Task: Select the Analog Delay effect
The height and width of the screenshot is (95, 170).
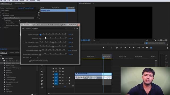Action: pyautogui.click(x=10, y=65)
